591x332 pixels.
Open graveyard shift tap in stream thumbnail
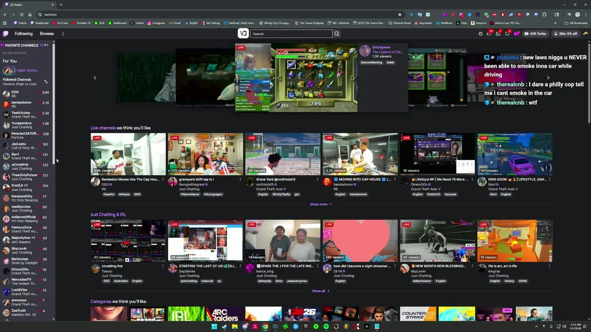pyautogui.click(x=205, y=154)
